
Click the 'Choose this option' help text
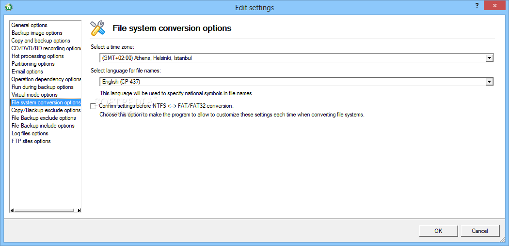[232, 115]
